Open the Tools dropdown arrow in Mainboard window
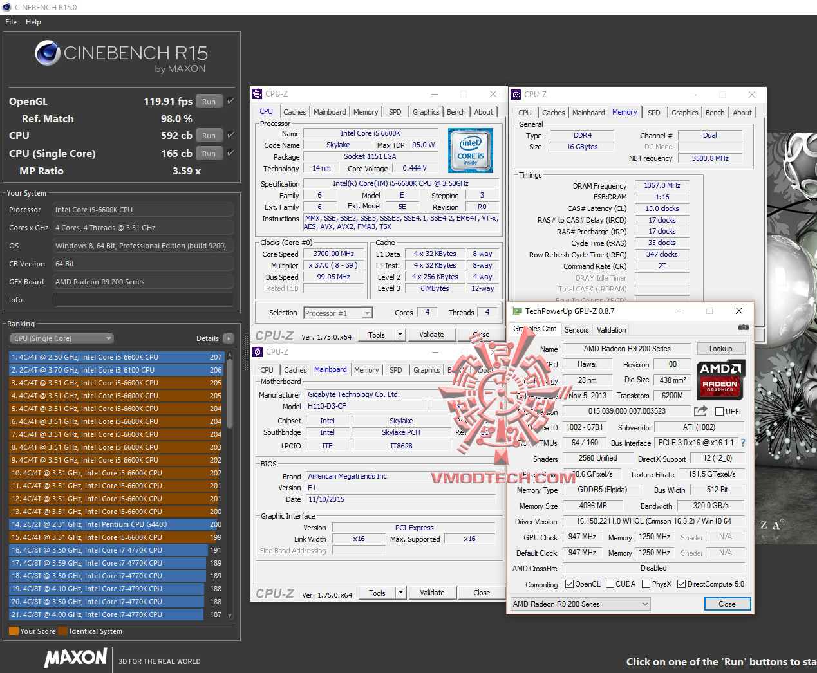817x673 pixels. [400, 593]
